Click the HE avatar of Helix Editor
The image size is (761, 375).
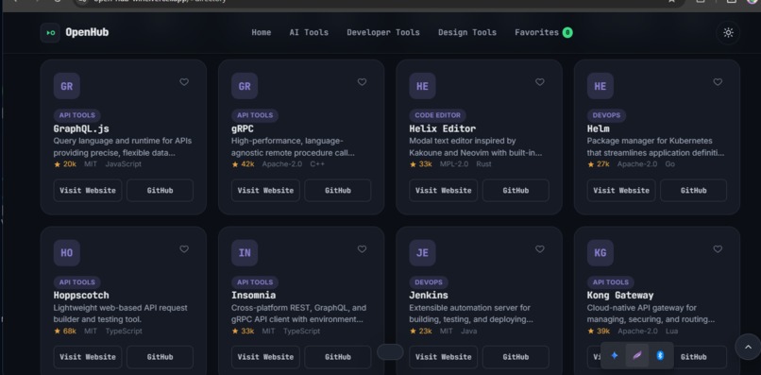point(422,86)
